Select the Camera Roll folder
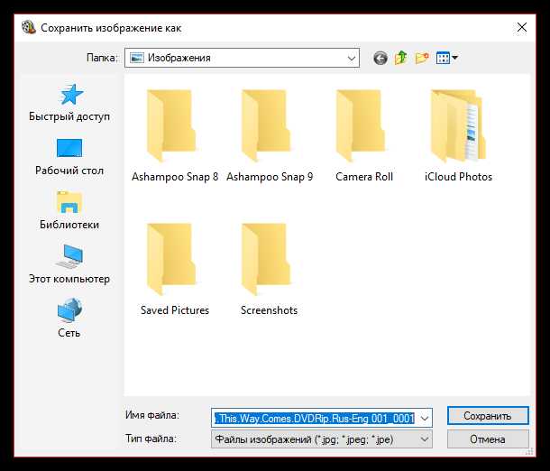The width and height of the screenshot is (550, 471). 364,136
